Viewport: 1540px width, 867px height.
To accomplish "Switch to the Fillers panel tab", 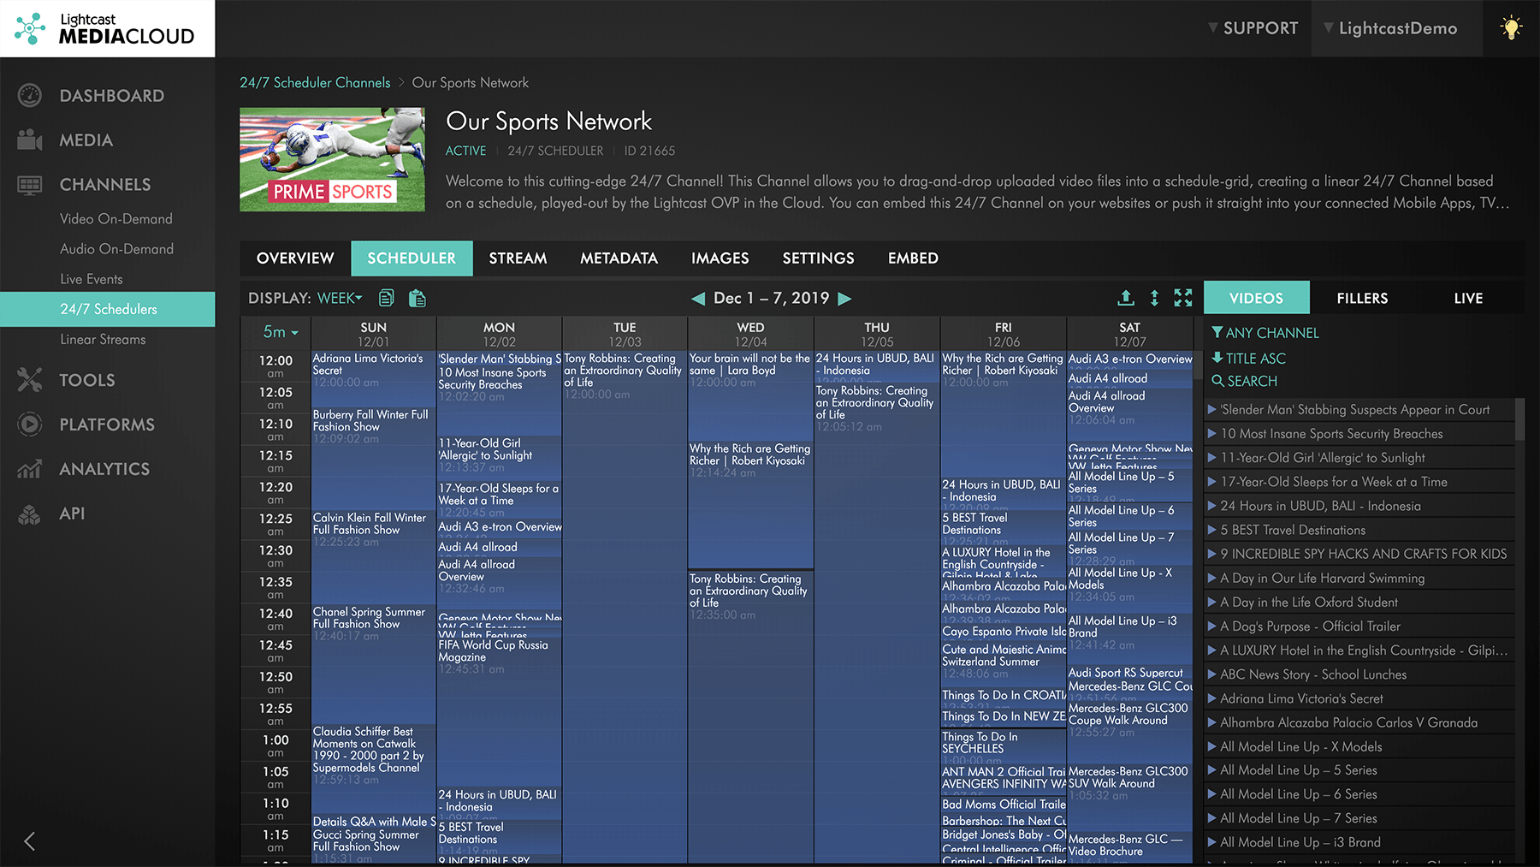I will point(1362,298).
